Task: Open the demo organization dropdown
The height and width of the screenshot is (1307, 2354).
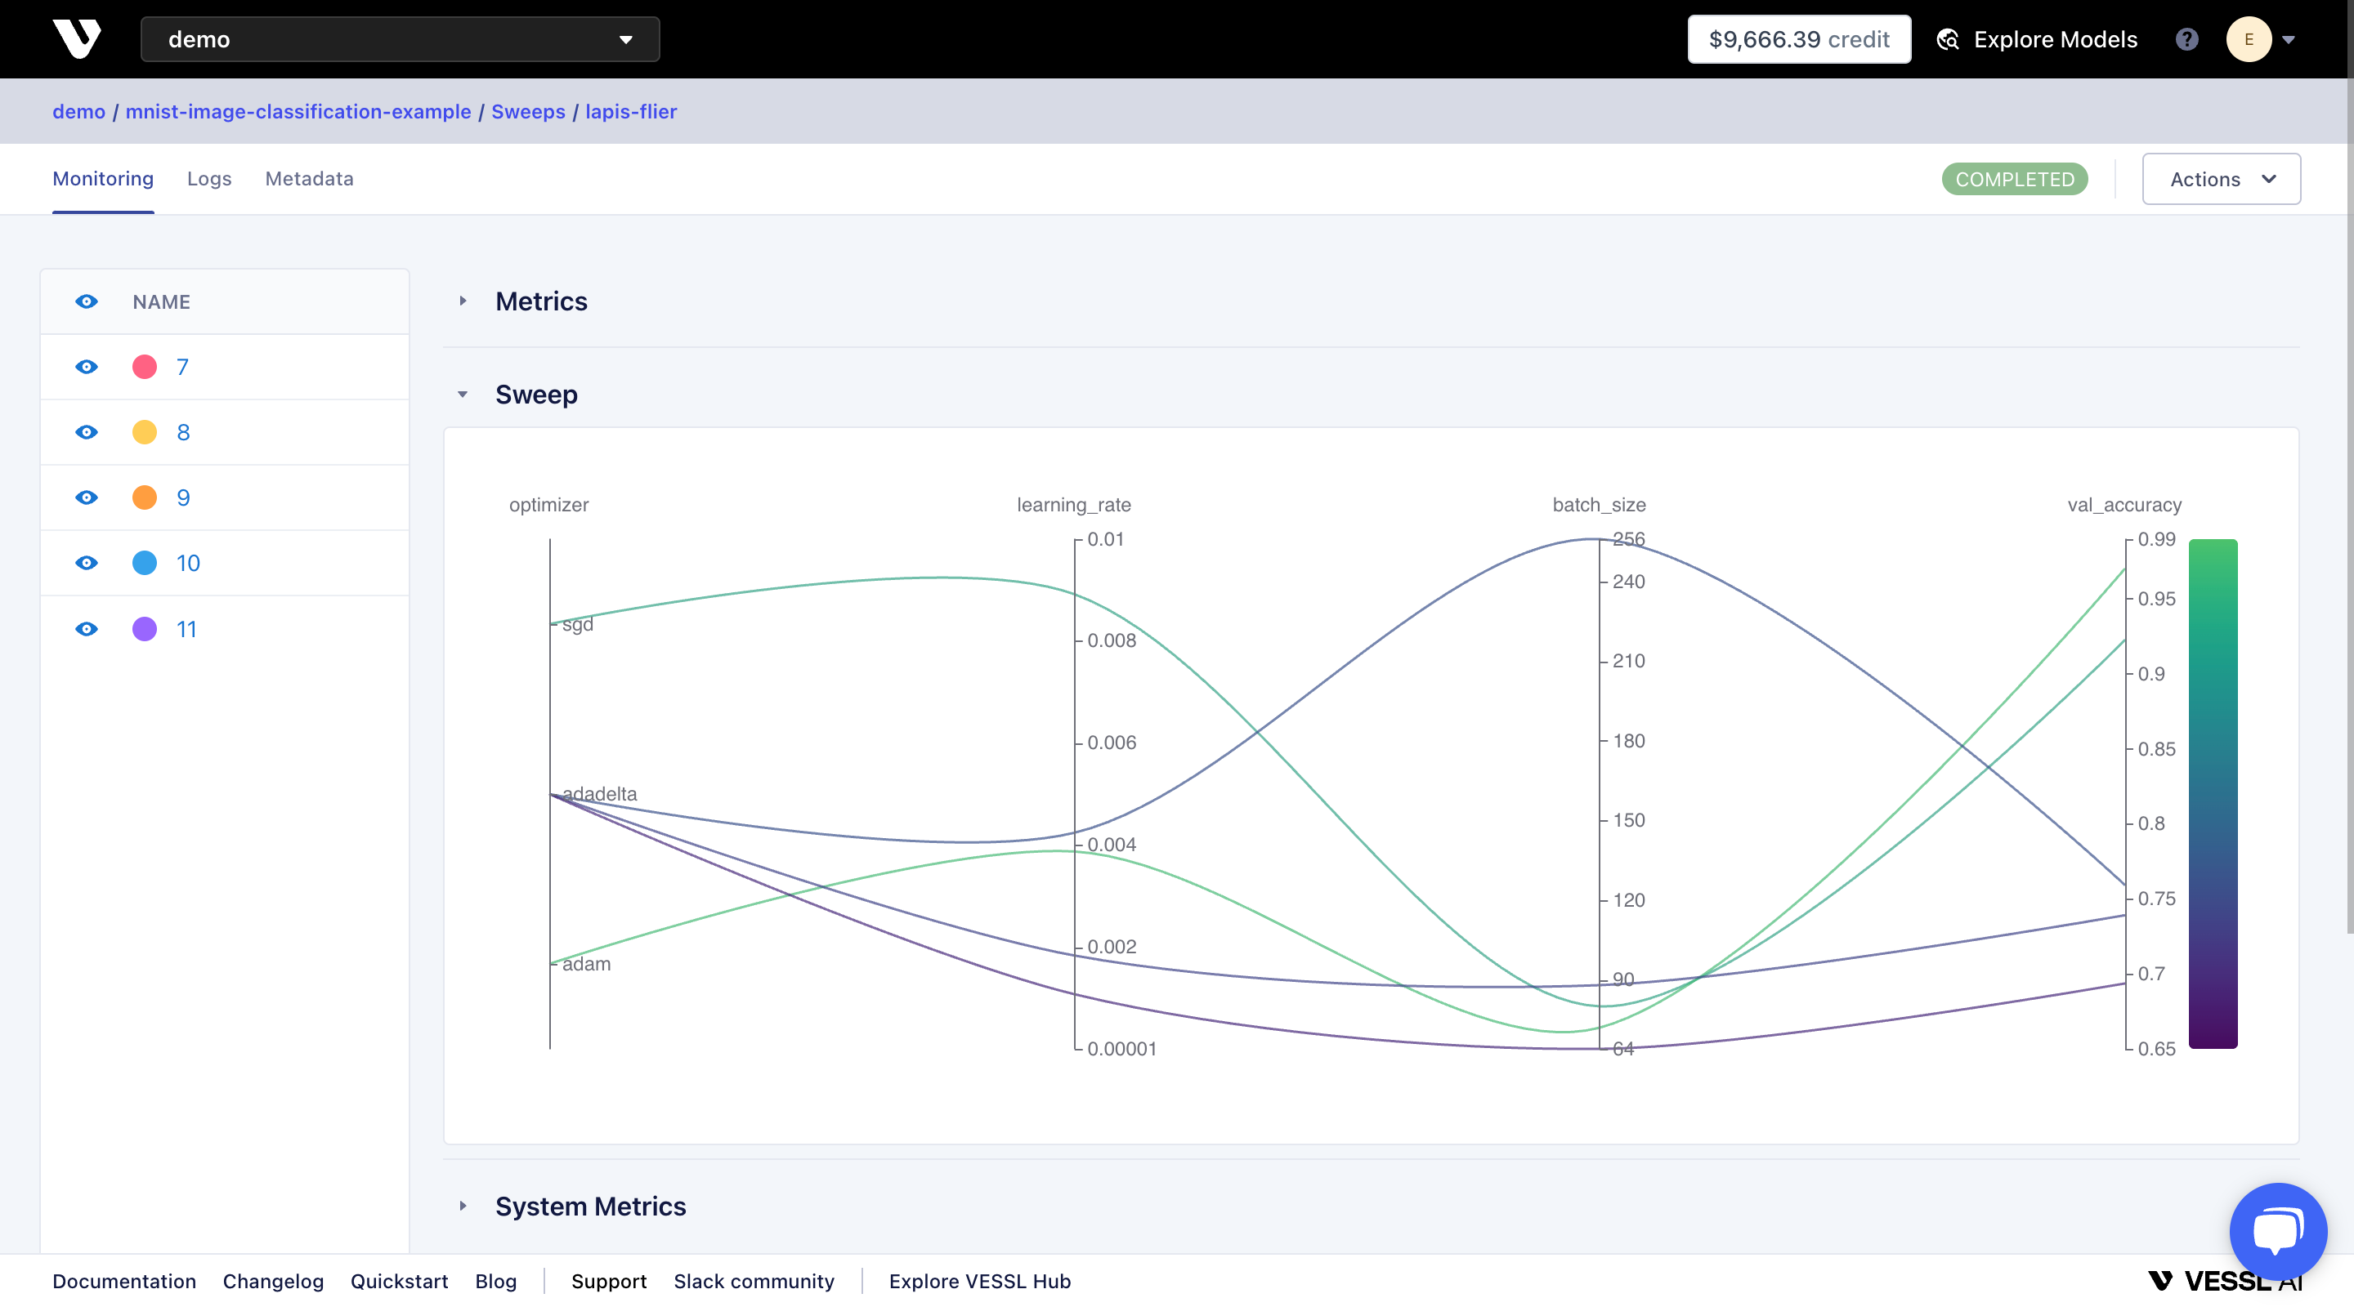Action: (400, 39)
